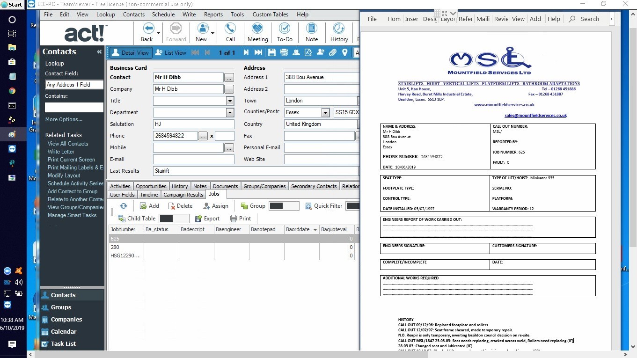This screenshot has height=358, width=637.
Task: Open Task List in the navigation bar
Action: tap(72, 344)
